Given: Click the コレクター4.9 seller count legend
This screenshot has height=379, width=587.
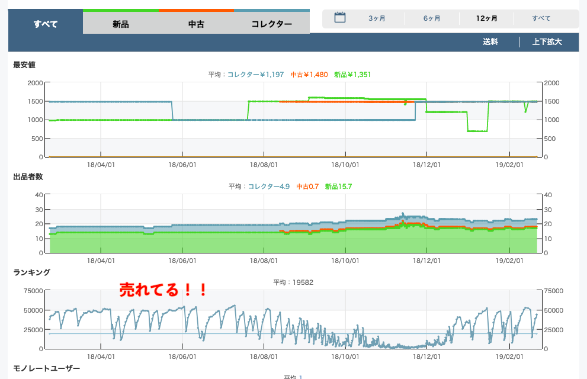Looking at the screenshot, I should click(x=268, y=187).
